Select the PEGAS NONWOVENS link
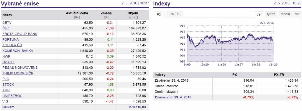This screenshot has width=302, height=111. (x=20, y=68)
